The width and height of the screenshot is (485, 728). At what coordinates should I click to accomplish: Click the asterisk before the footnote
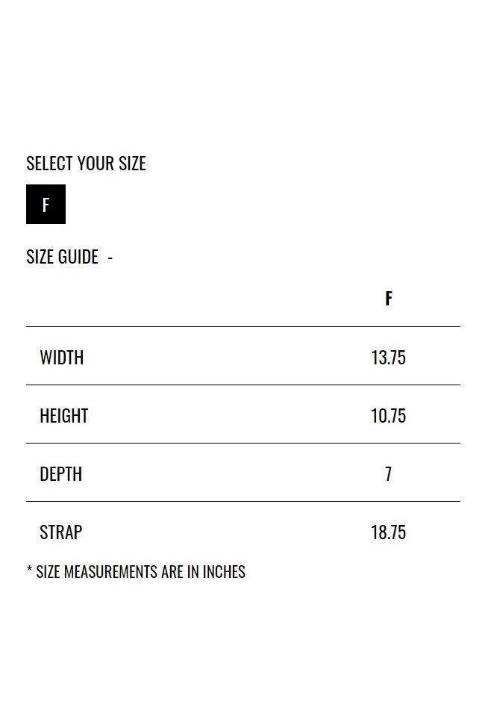(x=30, y=569)
